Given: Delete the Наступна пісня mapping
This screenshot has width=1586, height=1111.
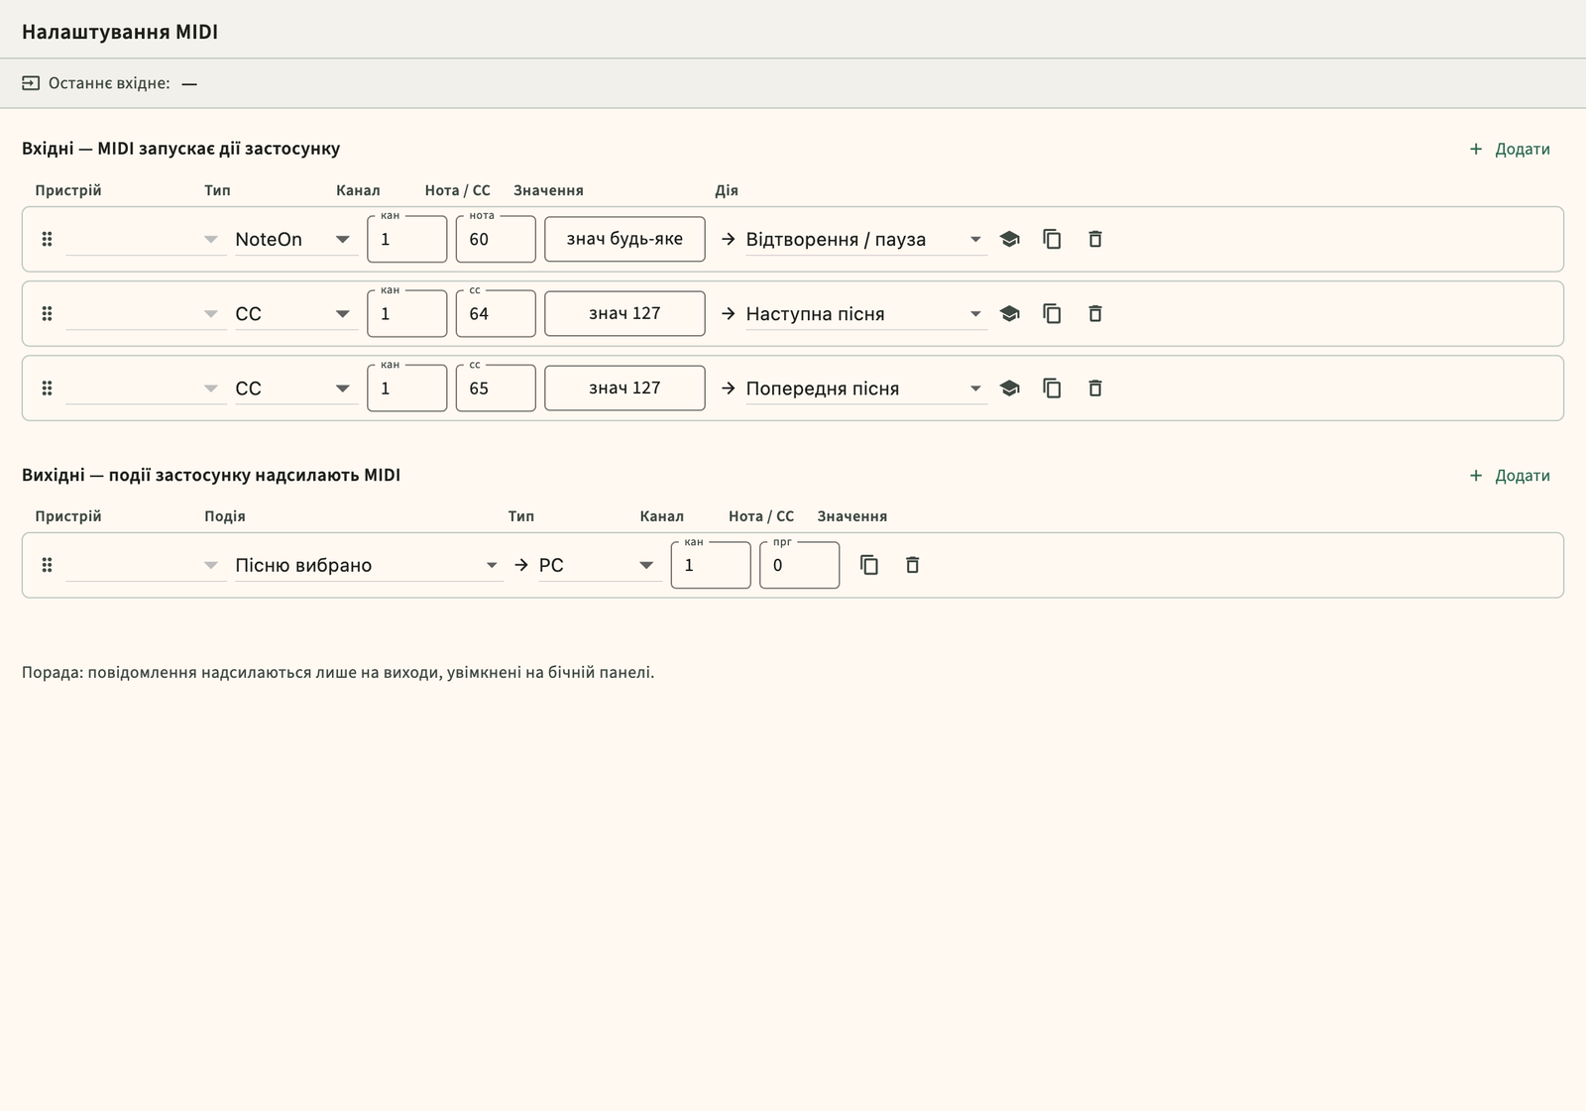Looking at the screenshot, I should point(1095,313).
